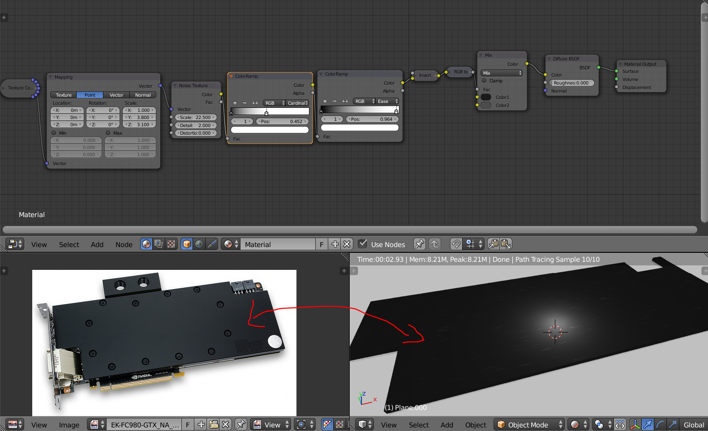Image resolution: width=708 pixels, height=431 pixels.
Task: Toggle node snapping magnet
Action: (456, 244)
